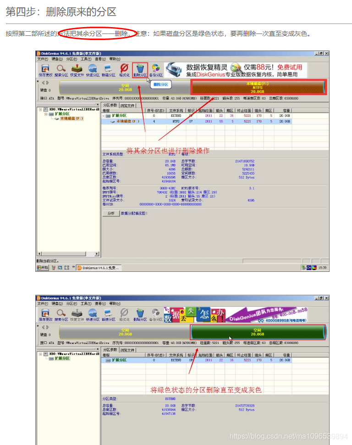Click brown 本地磁盘(F:) NTFS 20.0GB partition bar
This screenshot has height=445, width=352.
[258, 87]
